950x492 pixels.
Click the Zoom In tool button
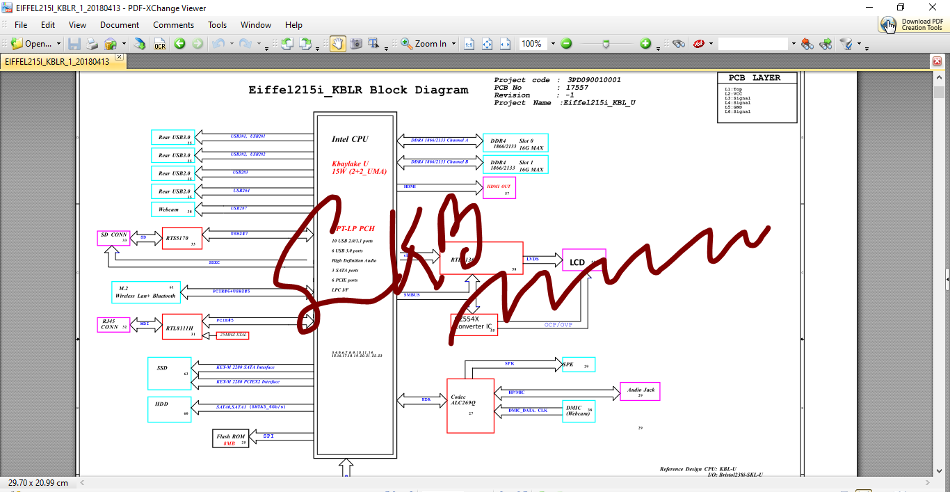(x=424, y=44)
